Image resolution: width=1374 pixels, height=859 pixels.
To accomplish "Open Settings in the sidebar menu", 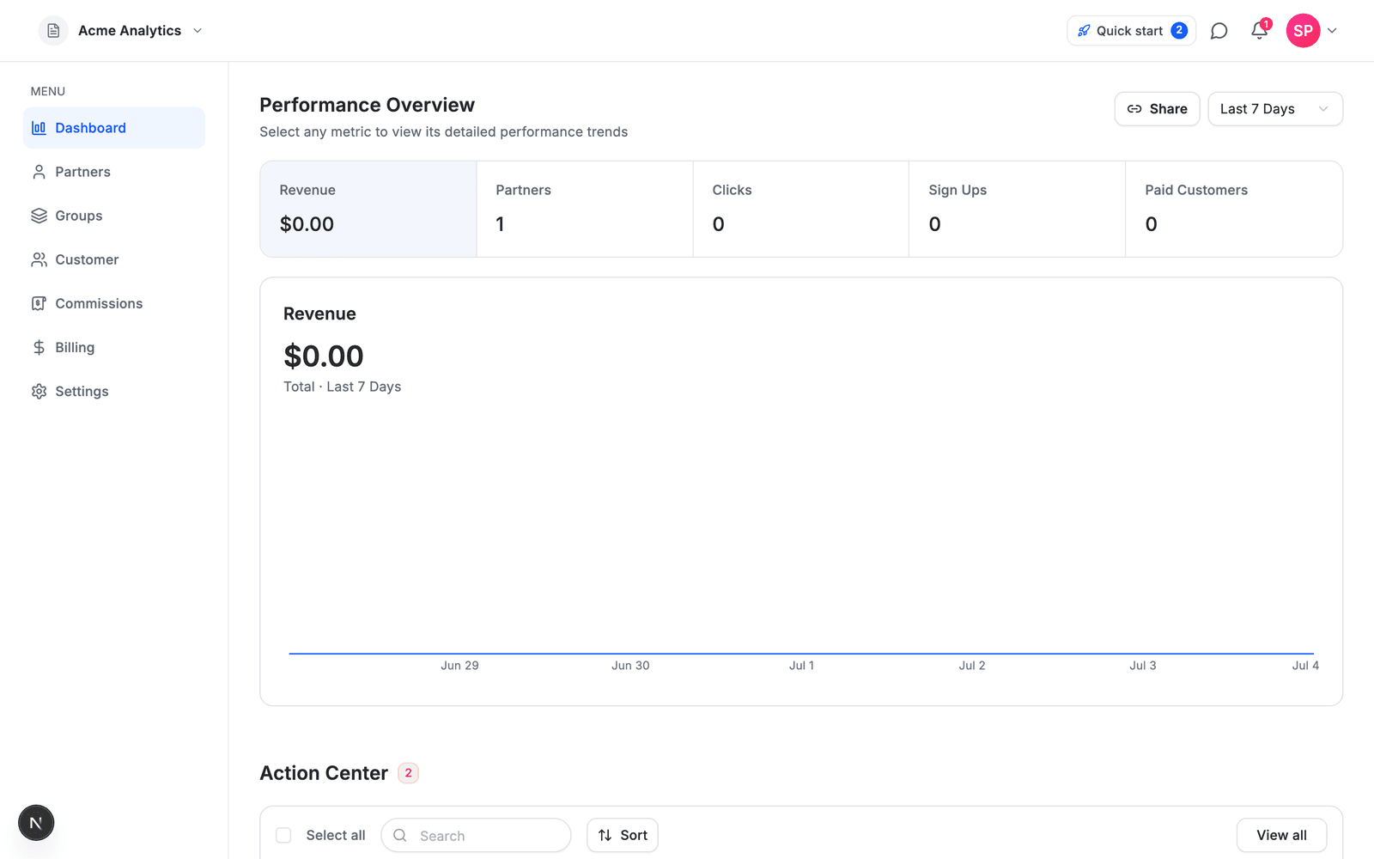I will pos(114,391).
